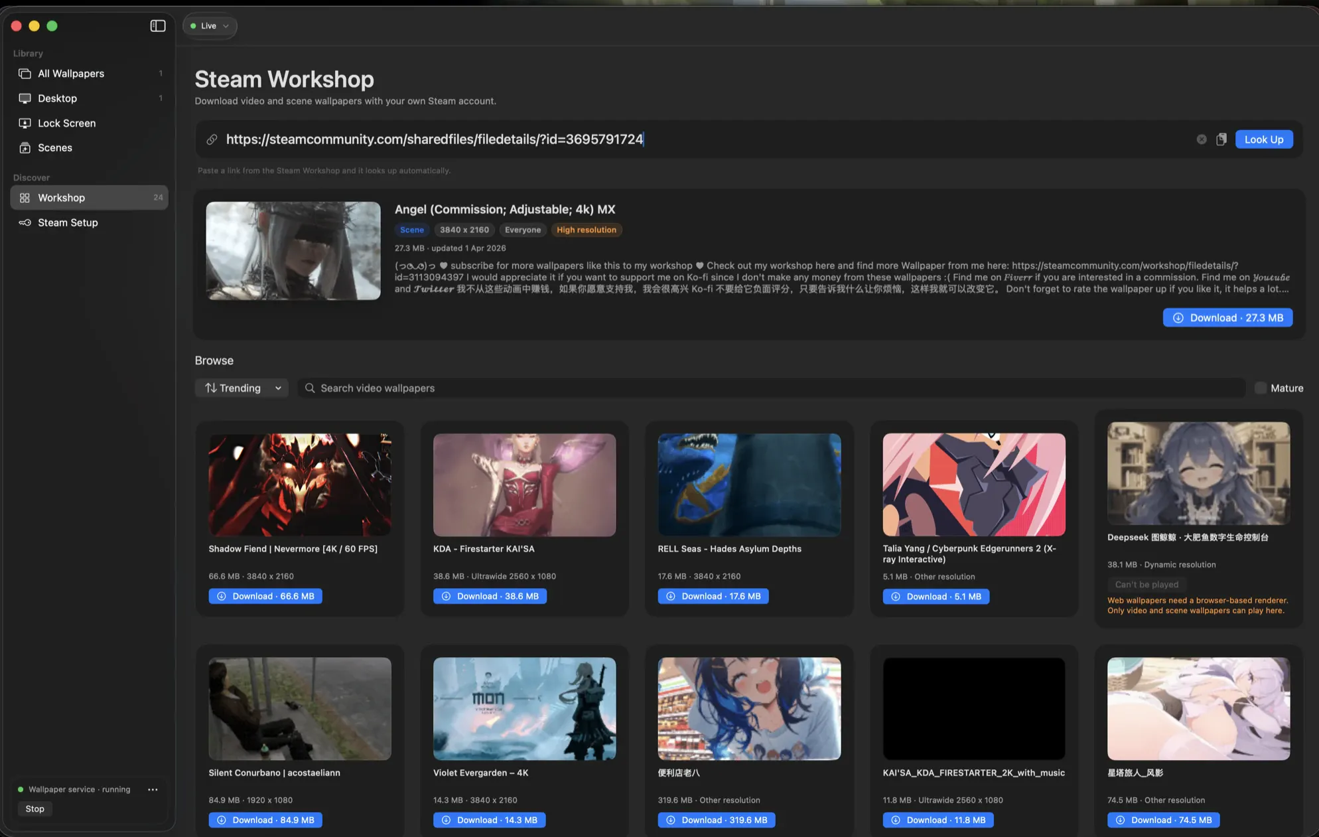Open the Live status dropdown
The height and width of the screenshot is (837, 1319).
[x=210, y=26]
